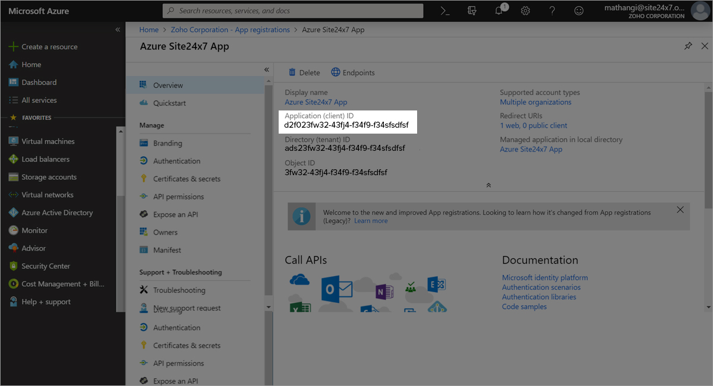
Task: Collapse the app registration menu pane
Action: [x=267, y=69]
